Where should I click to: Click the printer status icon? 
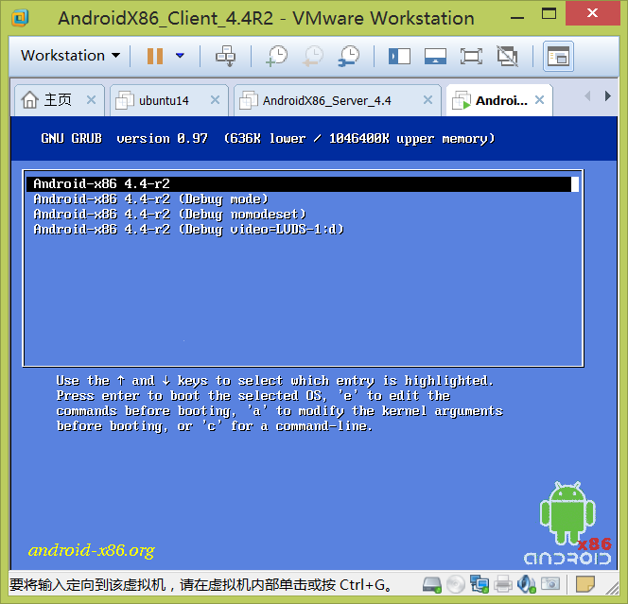point(503,585)
